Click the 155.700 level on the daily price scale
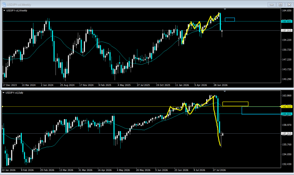294x175 pixels. [x=287, y=145]
